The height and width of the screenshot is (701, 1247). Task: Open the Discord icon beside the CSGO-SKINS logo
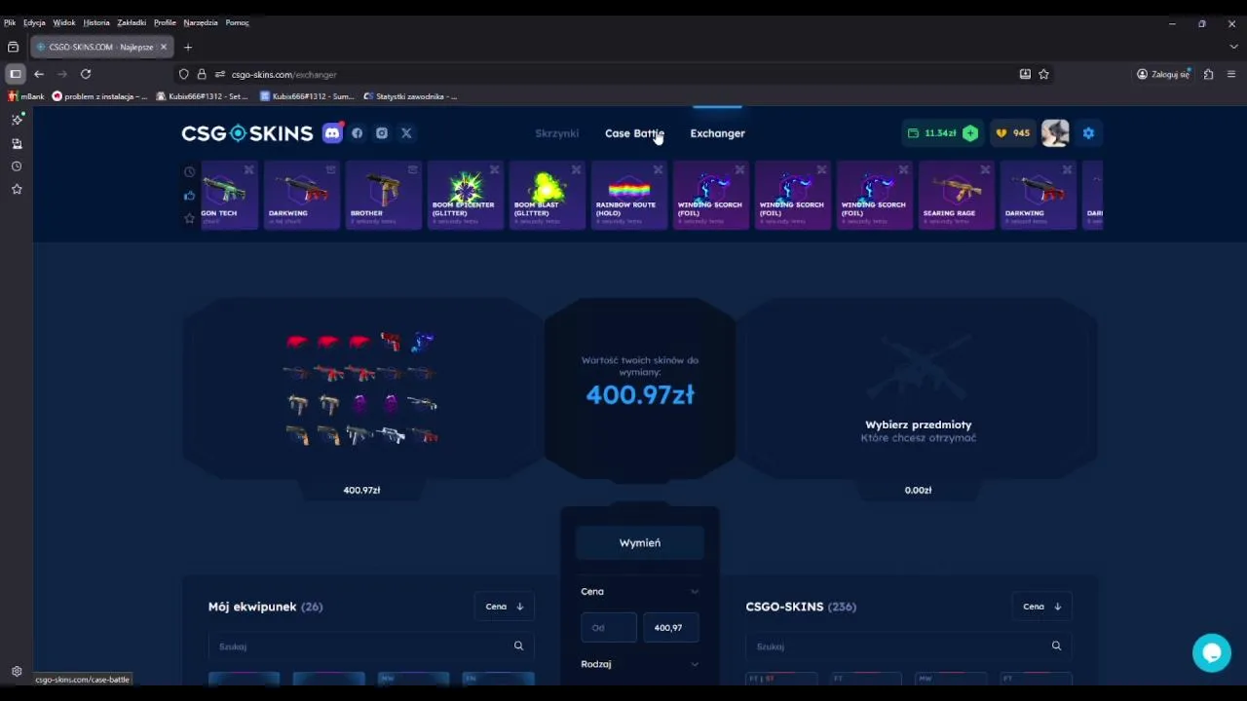pyautogui.click(x=332, y=133)
